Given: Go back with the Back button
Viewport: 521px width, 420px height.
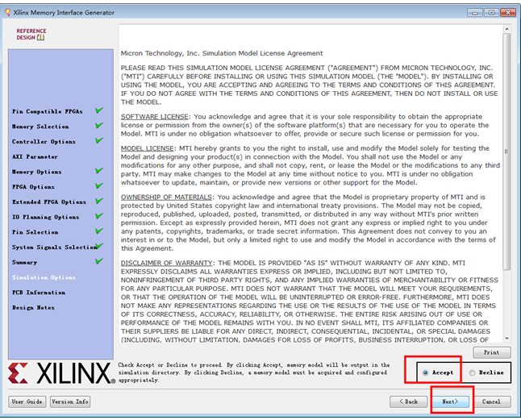Looking at the screenshot, I should 408,401.
